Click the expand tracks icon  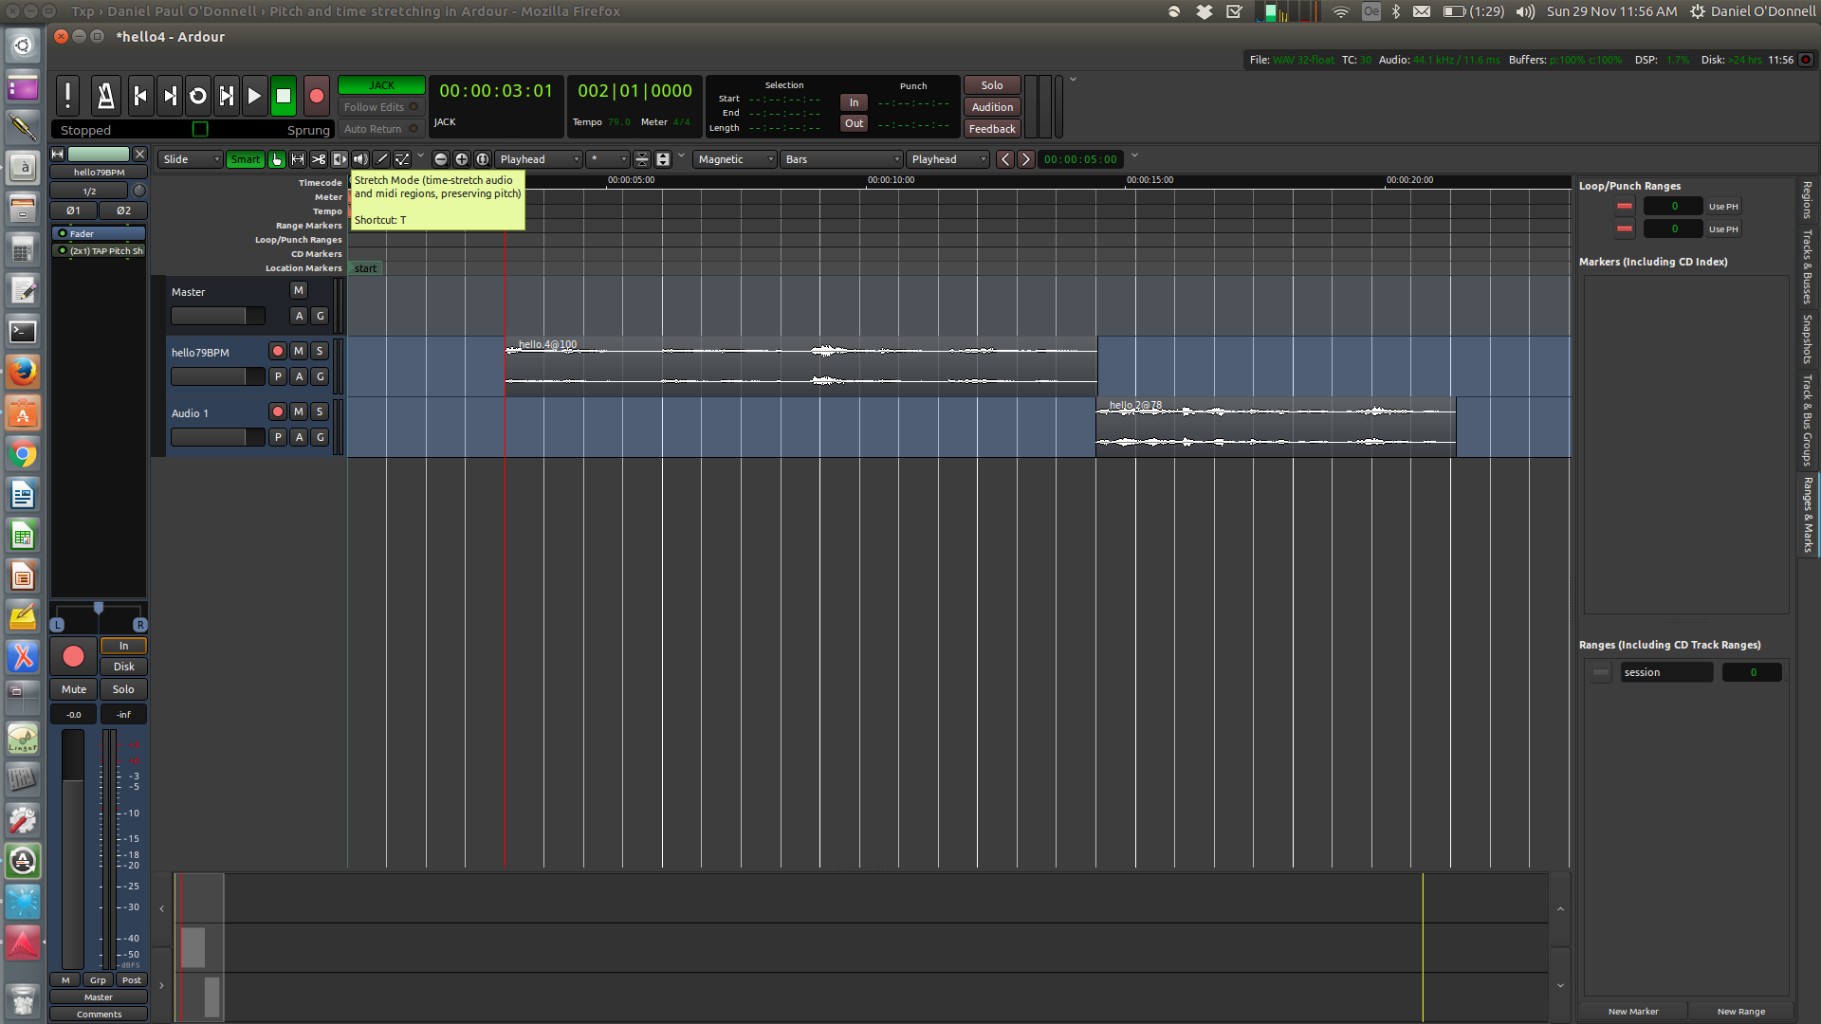coord(663,159)
